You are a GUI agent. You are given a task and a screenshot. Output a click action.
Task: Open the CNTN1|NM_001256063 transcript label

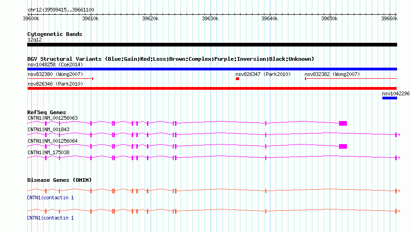point(53,118)
